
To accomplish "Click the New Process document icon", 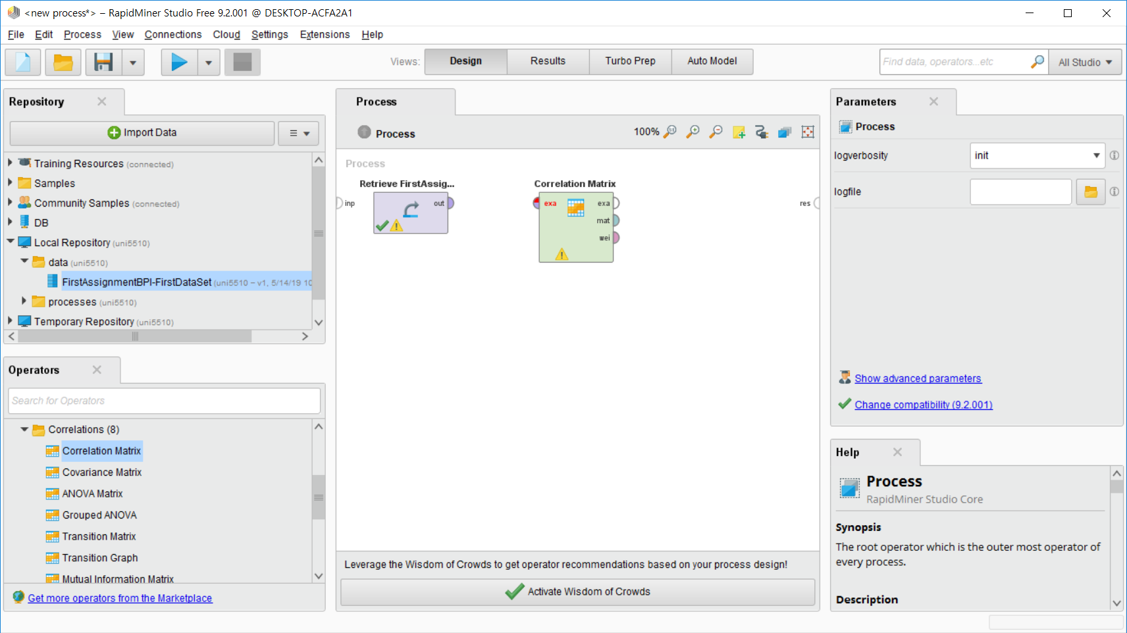I will [x=23, y=62].
